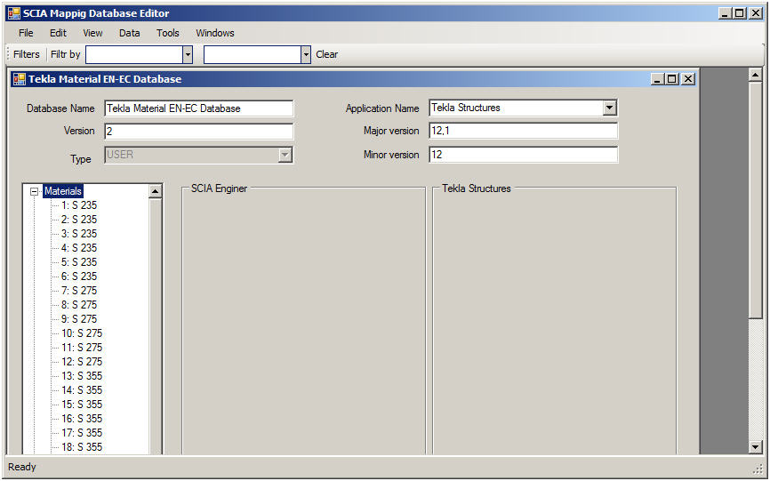Screen dimensions: 770x481
Task: Click the Tekla Material EN-EC Database window icon
Action: (20, 79)
